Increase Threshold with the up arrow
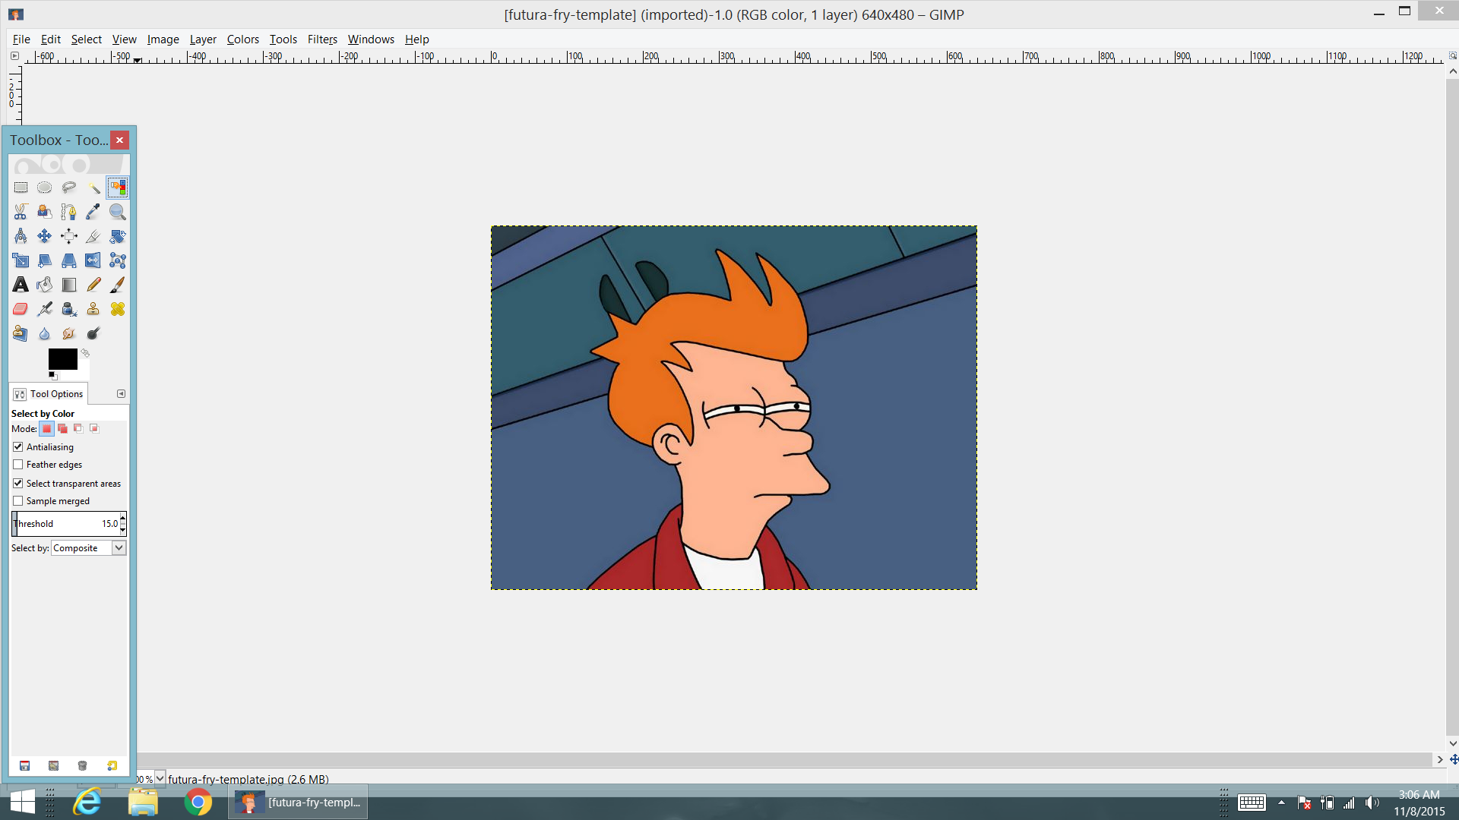The height and width of the screenshot is (820, 1459). pyautogui.click(x=123, y=519)
